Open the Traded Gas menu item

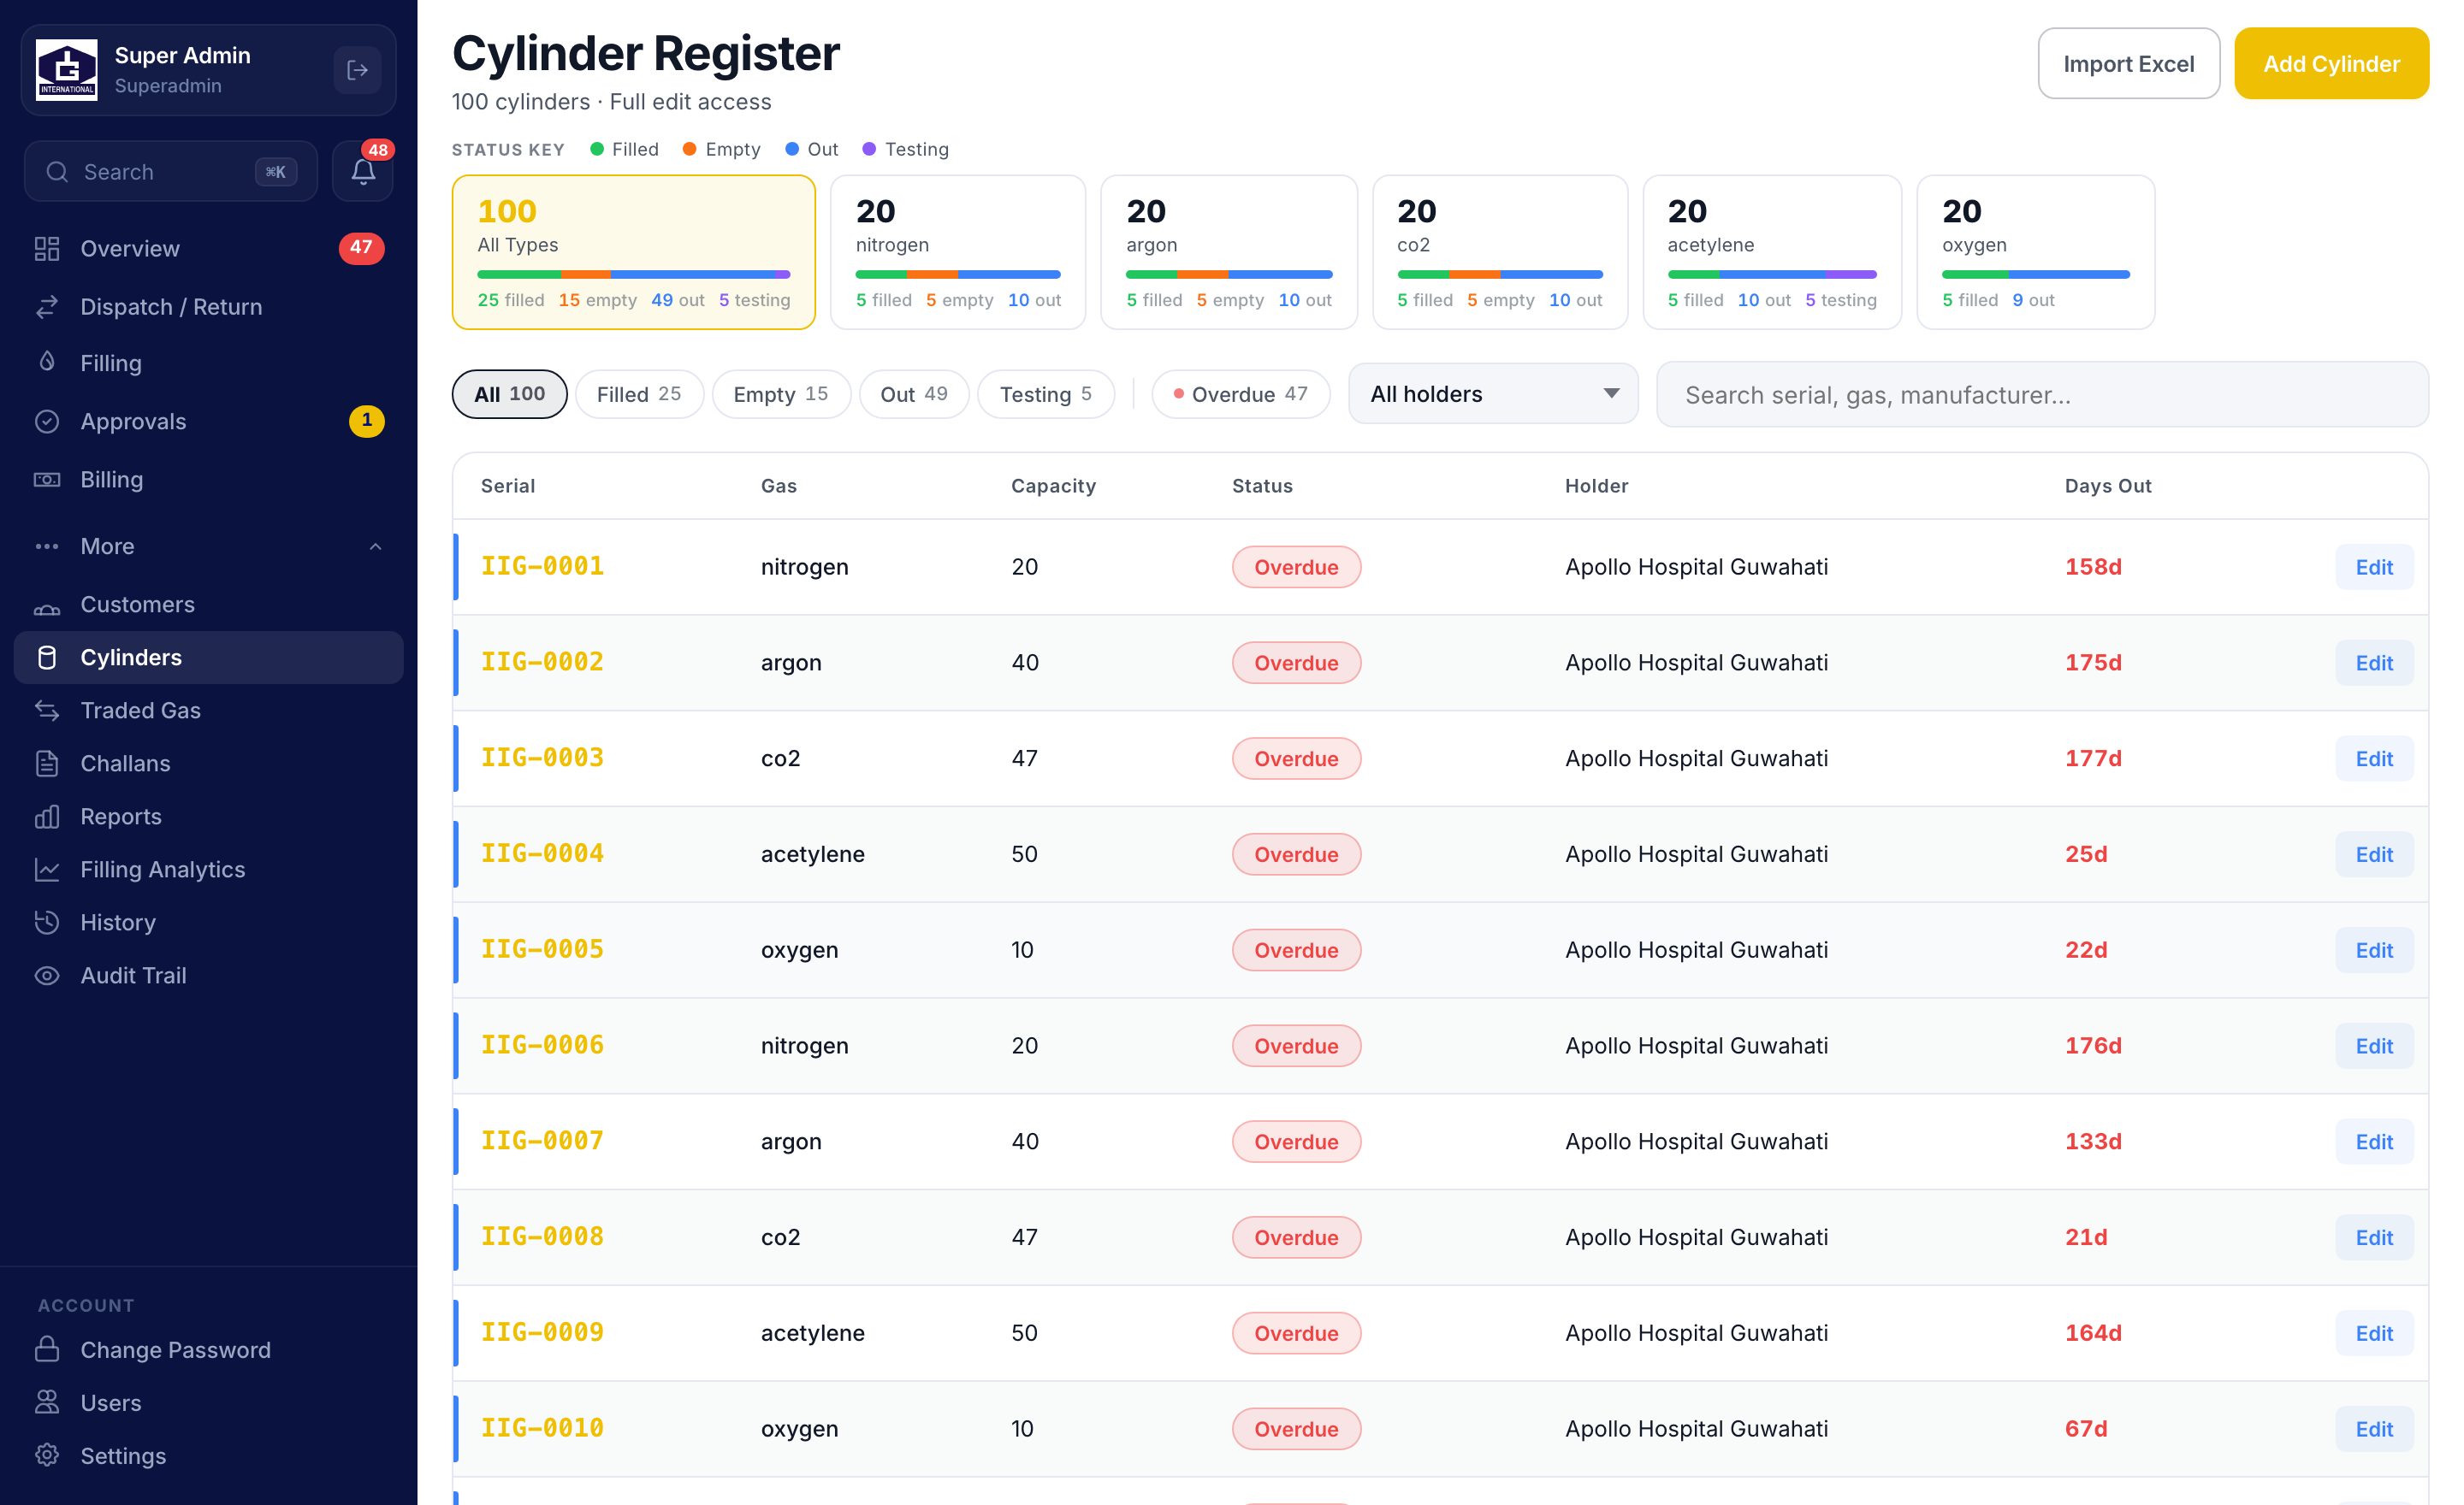click(209, 711)
